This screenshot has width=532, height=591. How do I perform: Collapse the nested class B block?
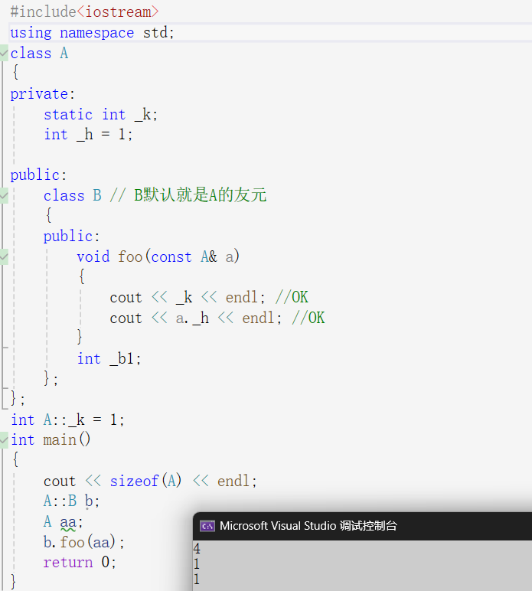tap(4, 196)
